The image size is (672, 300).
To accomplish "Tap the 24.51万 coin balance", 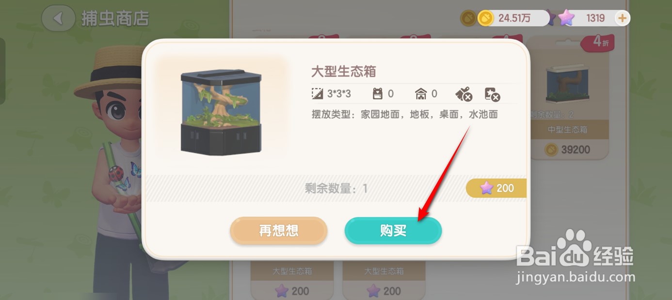I will (x=514, y=18).
